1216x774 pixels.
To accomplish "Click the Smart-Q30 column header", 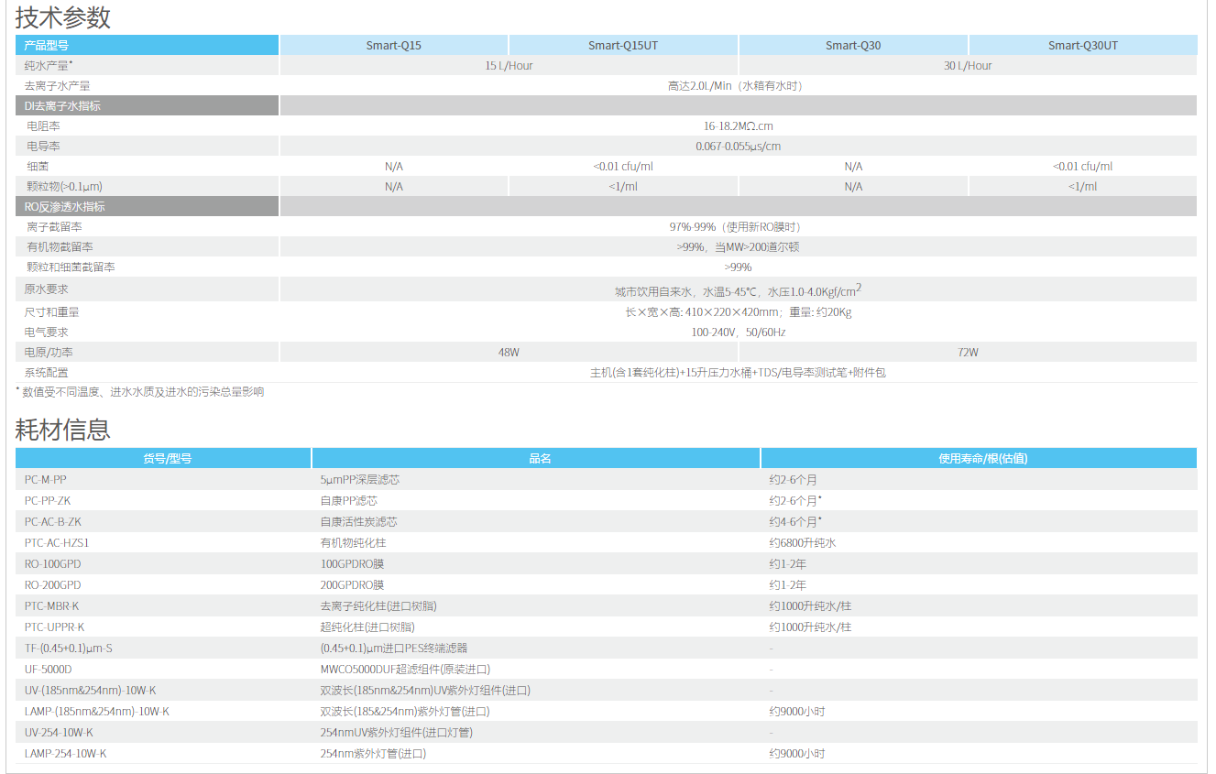I will [x=853, y=45].
